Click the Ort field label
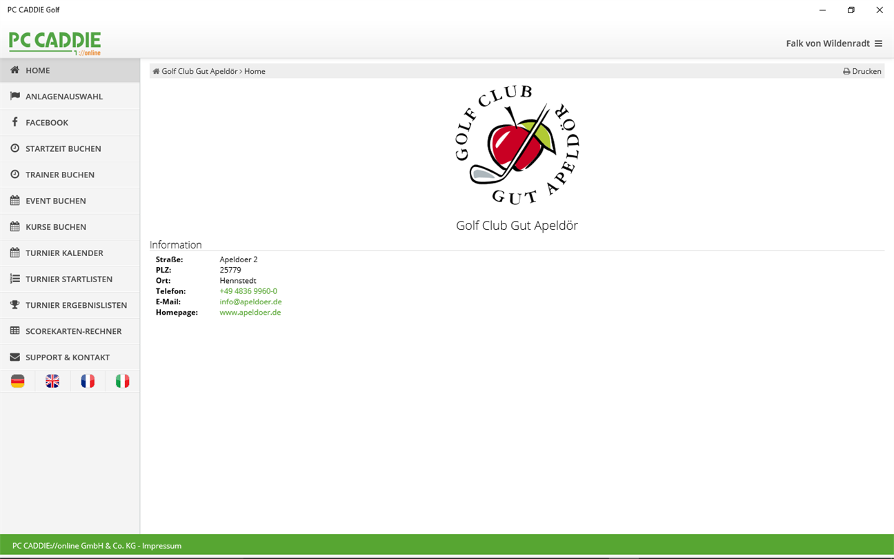The width and height of the screenshot is (894, 559). coord(163,281)
